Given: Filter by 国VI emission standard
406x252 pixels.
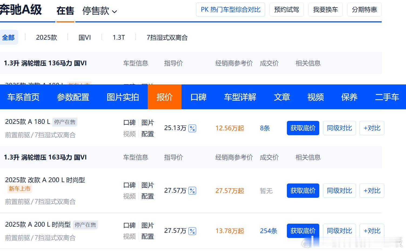Looking at the screenshot, I should 85,38.
